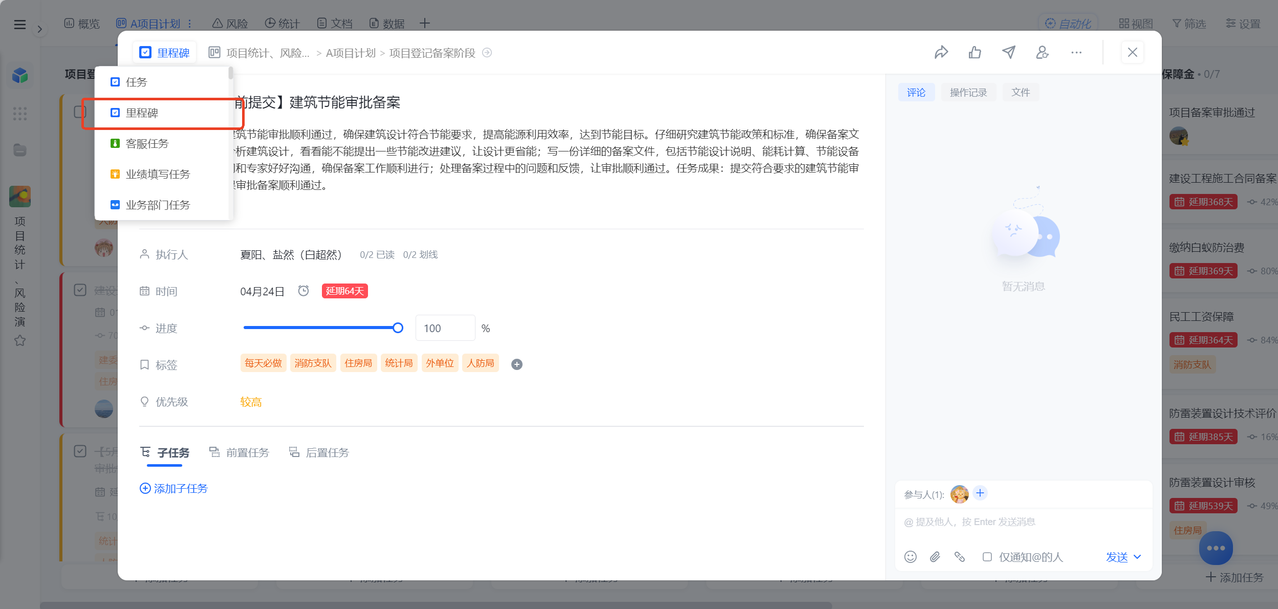Click the 每天必做 tag
Image resolution: width=1278 pixels, height=609 pixels.
(x=263, y=363)
